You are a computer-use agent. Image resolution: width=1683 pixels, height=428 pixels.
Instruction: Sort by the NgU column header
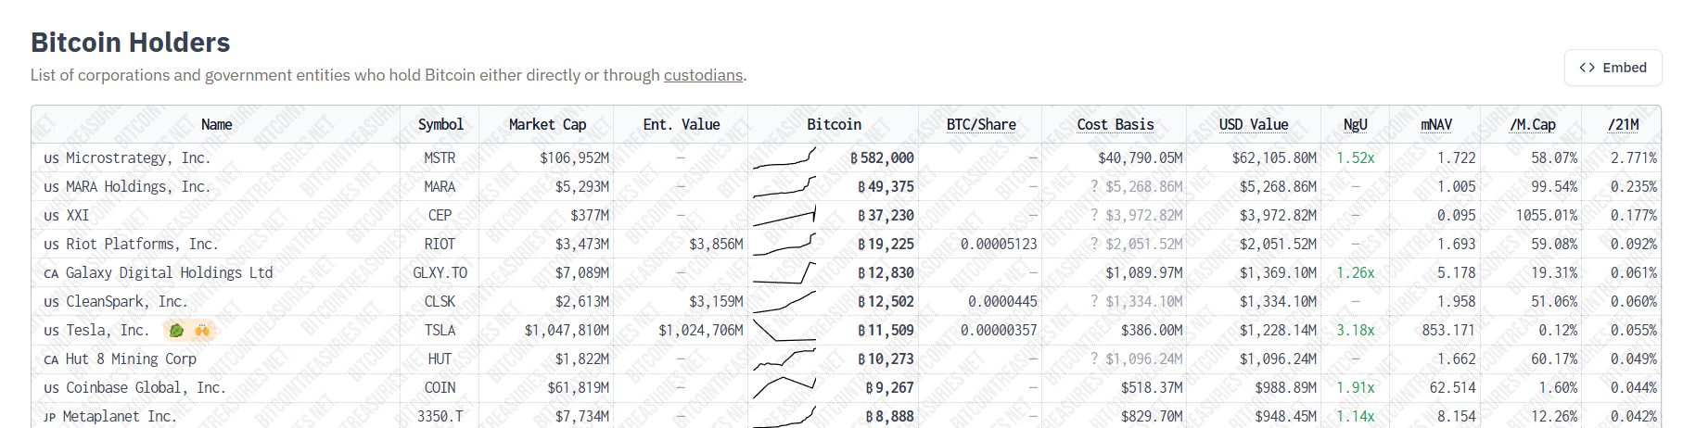tap(1355, 124)
